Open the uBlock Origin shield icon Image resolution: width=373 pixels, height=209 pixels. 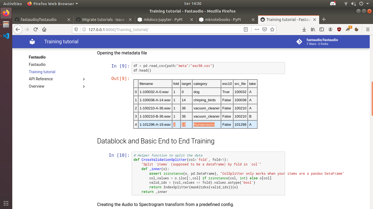point(339,29)
